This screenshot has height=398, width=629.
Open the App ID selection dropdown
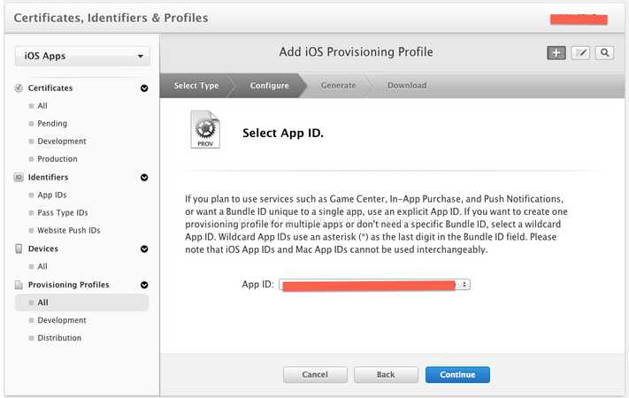(x=375, y=285)
